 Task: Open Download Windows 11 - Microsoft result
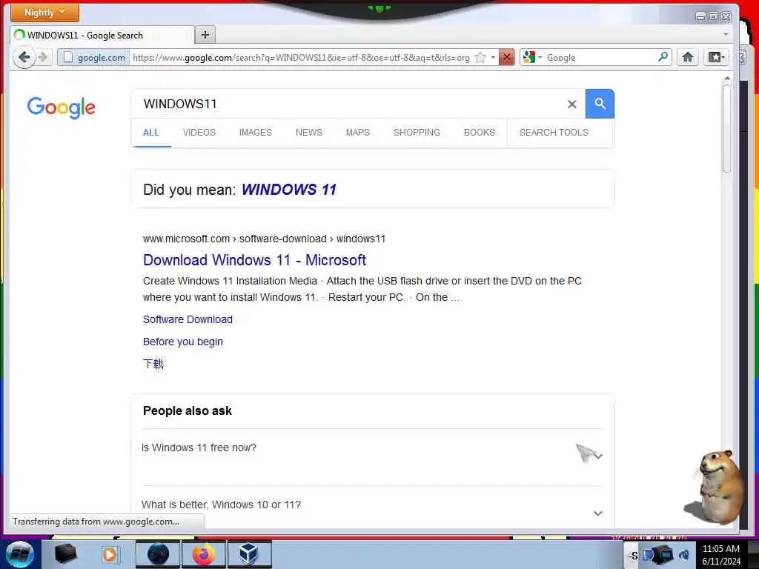tap(255, 260)
